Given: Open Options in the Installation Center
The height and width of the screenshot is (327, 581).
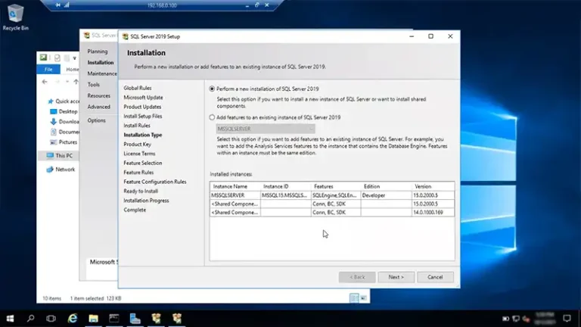Looking at the screenshot, I should tap(96, 120).
